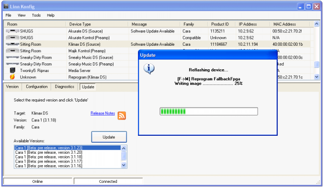Click the Update dialog title bar
The height and width of the screenshot is (187, 323).
coord(208,55)
